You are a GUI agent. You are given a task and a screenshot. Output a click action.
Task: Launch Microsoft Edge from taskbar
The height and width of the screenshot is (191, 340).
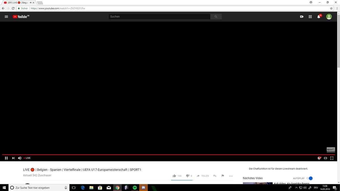click(x=83, y=188)
